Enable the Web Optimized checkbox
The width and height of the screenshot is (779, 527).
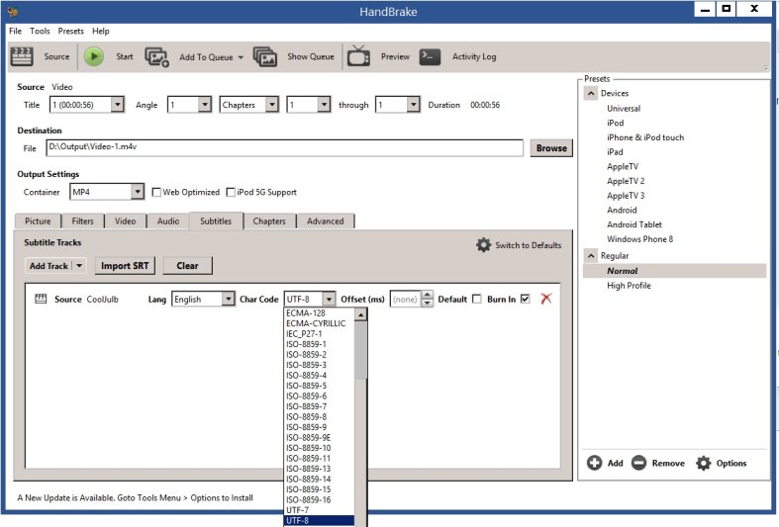coord(156,192)
